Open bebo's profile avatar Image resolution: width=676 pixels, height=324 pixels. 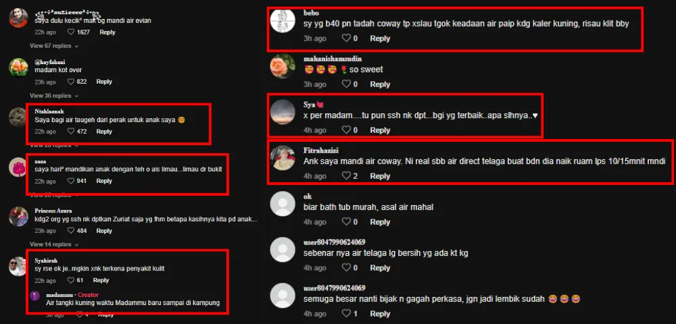(x=283, y=20)
